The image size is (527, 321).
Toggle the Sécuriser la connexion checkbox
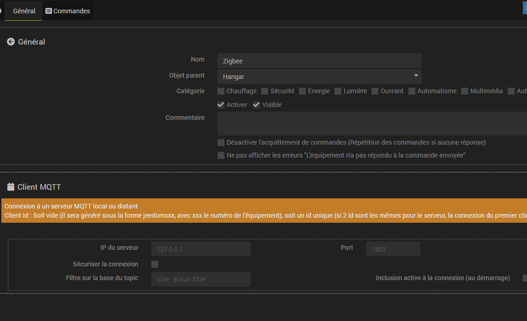point(155,264)
